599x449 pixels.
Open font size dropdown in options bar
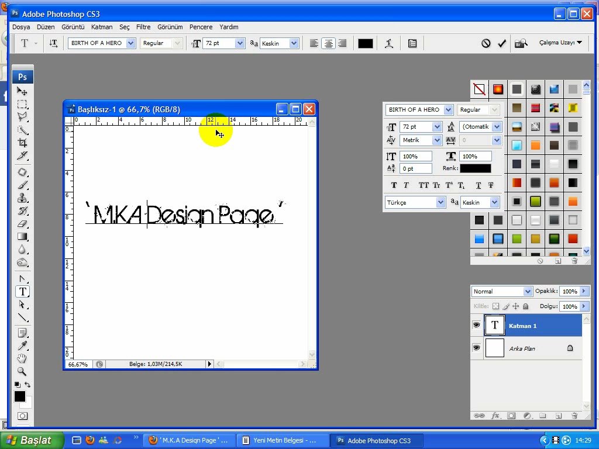(240, 43)
